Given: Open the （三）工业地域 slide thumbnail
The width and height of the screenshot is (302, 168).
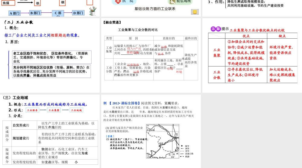Looking at the screenshot, I should [50, 131].
